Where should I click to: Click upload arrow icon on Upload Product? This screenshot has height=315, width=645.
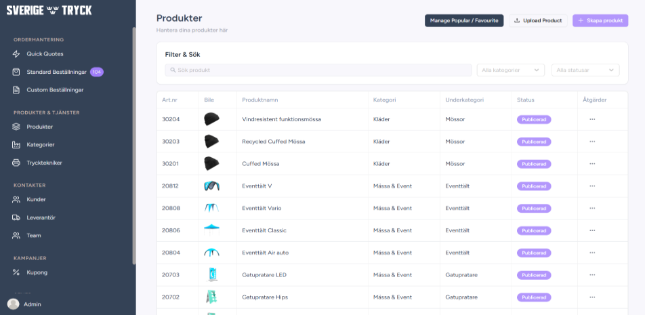pyautogui.click(x=517, y=20)
